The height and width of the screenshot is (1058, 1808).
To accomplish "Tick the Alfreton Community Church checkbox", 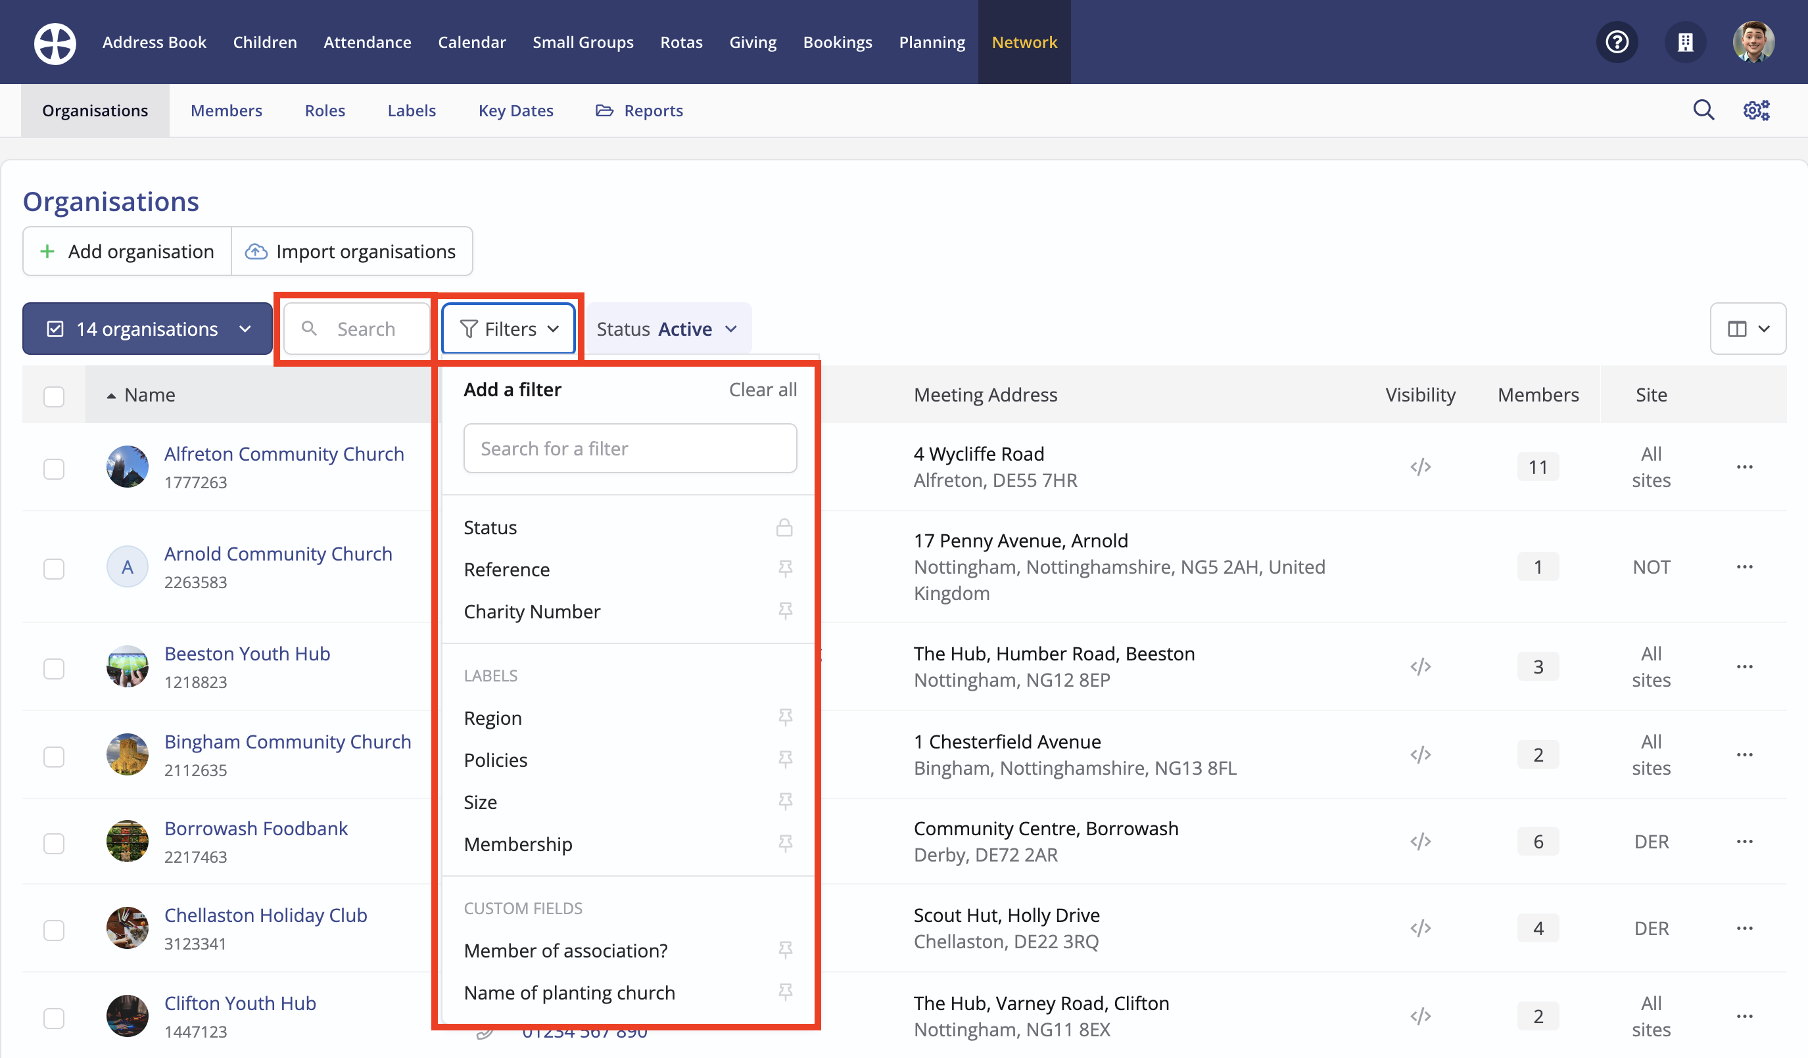I will tap(54, 469).
